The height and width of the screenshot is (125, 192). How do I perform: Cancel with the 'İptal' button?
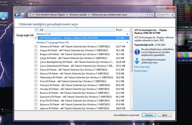pyautogui.click(x=165, y=115)
